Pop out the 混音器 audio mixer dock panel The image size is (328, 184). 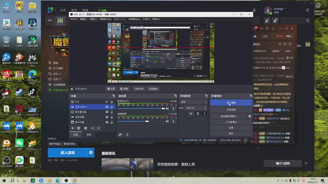pos(175,96)
